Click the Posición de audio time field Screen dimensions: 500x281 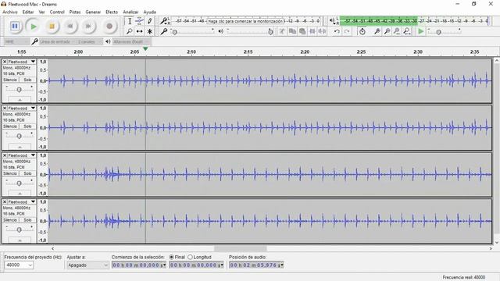256,265
